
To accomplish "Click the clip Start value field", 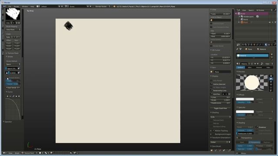I will (x=220, y=33).
